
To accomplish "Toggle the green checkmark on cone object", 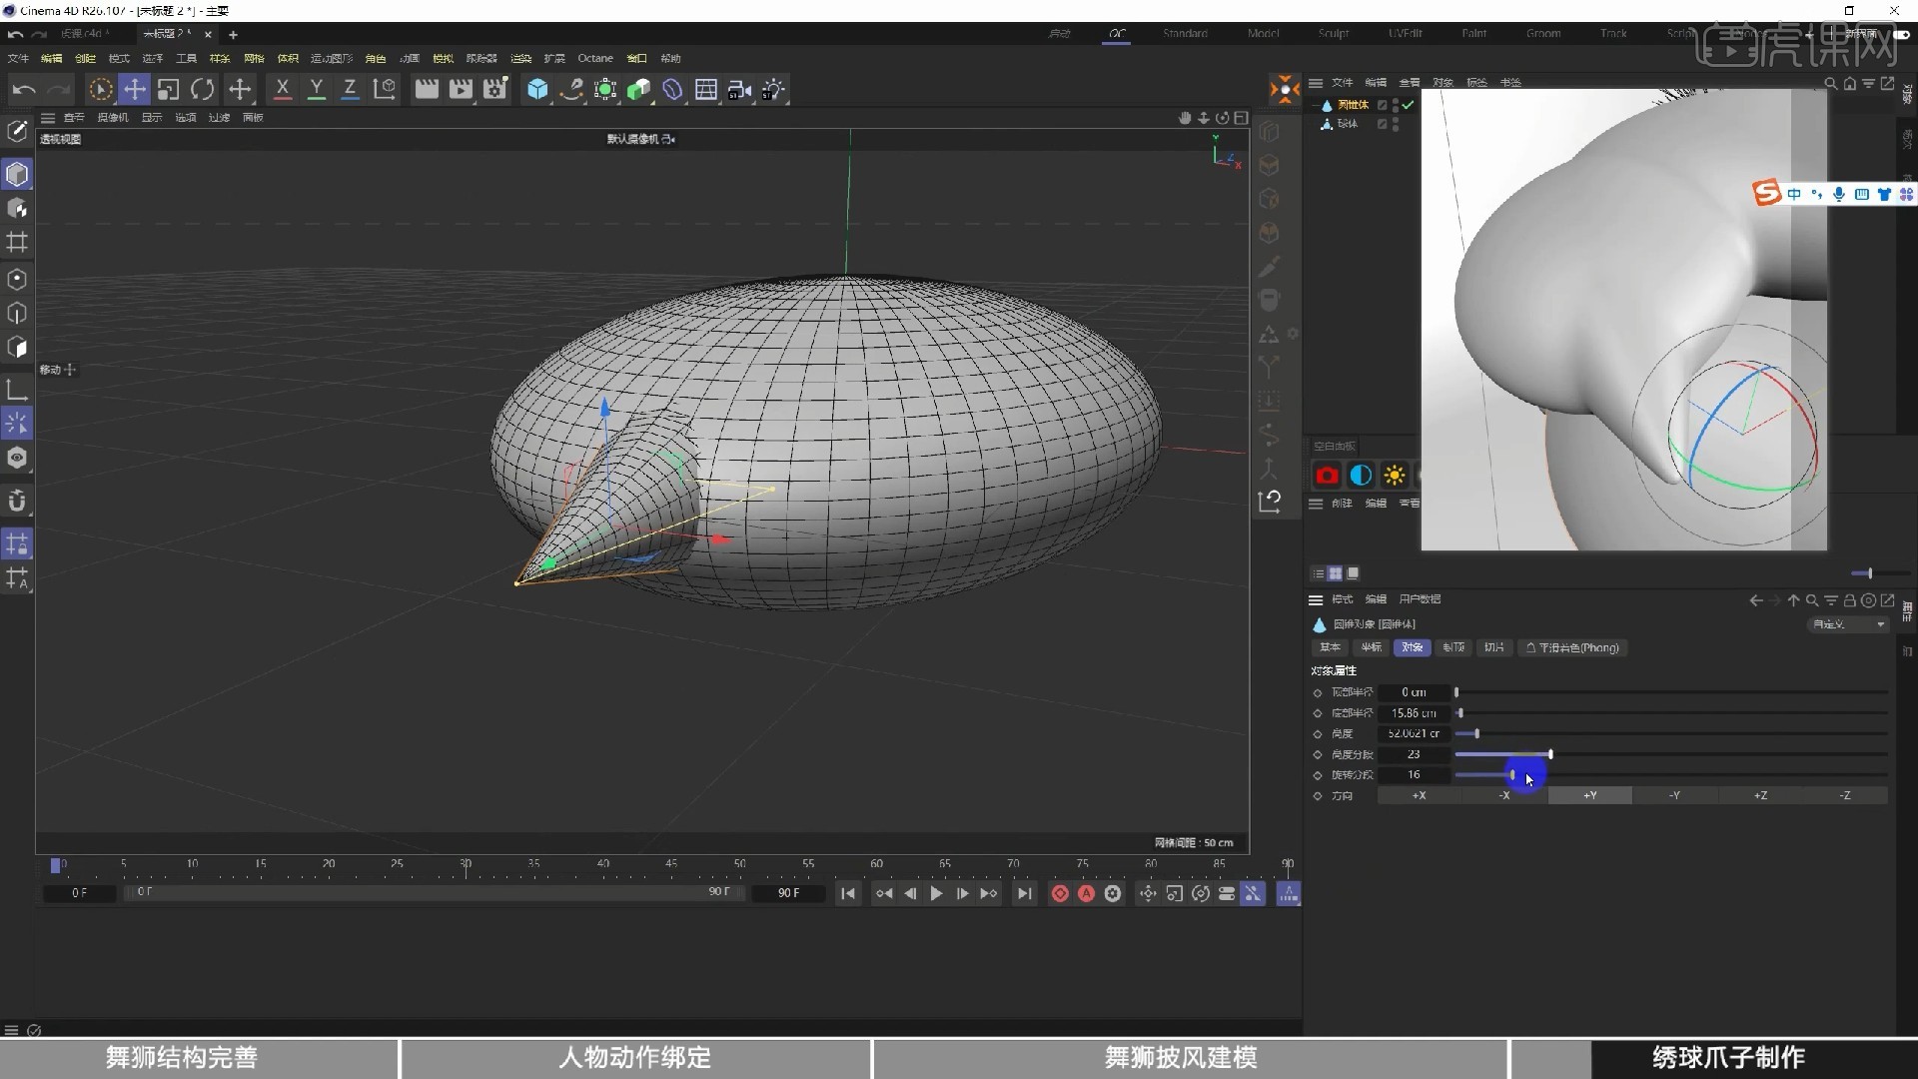I will pyautogui.click(x=1408, y=105).
